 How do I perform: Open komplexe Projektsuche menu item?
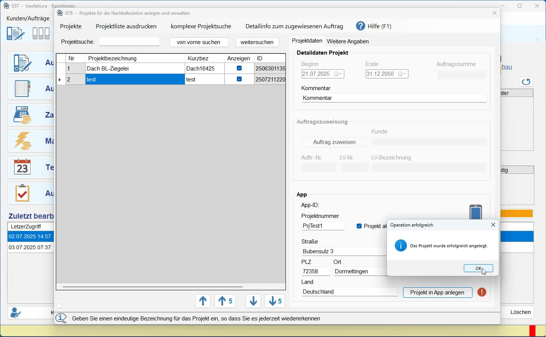point(201,26)
